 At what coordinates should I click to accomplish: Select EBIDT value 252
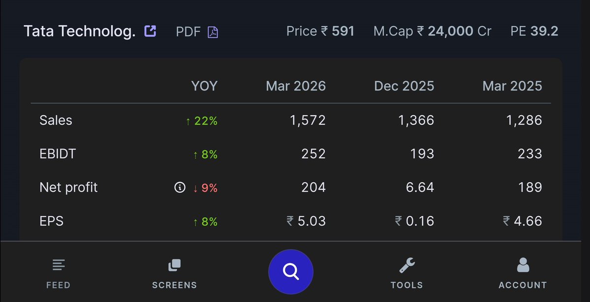(313, 154)
